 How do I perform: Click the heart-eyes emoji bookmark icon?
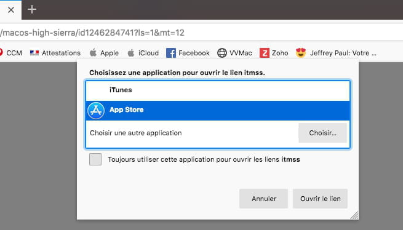click(301, 53)
